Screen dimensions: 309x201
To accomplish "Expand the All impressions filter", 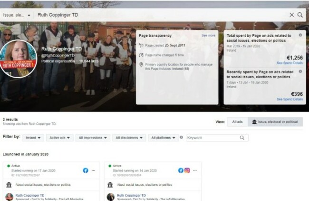I will tap(93, 138).
